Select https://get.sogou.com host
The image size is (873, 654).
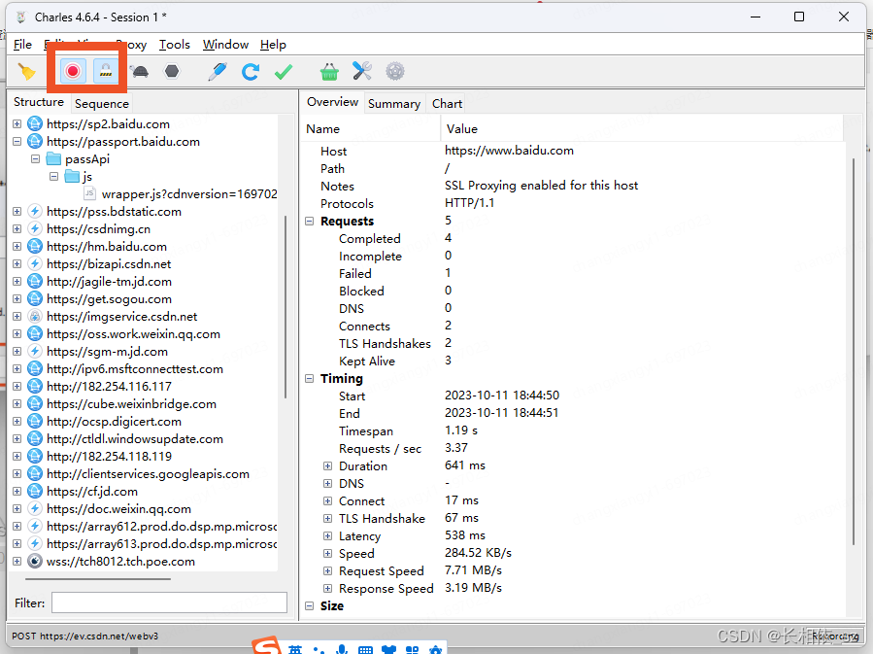pos(109,299)
